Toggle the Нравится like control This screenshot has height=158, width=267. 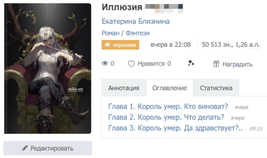149,64
